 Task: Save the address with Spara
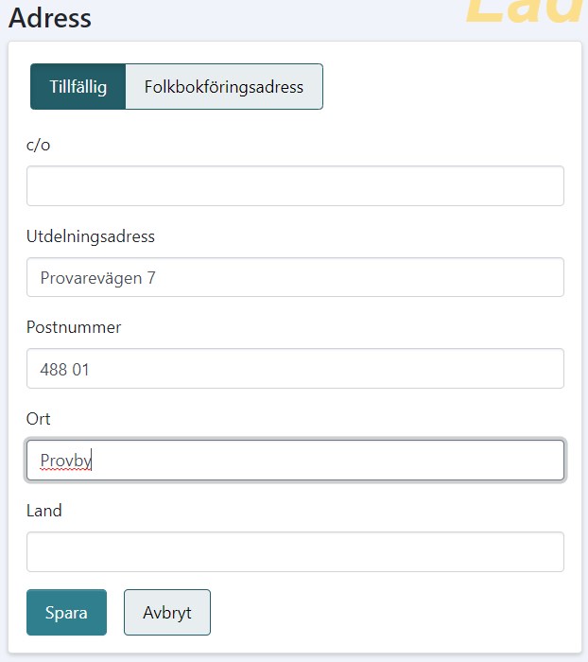(x=66, y=613)
